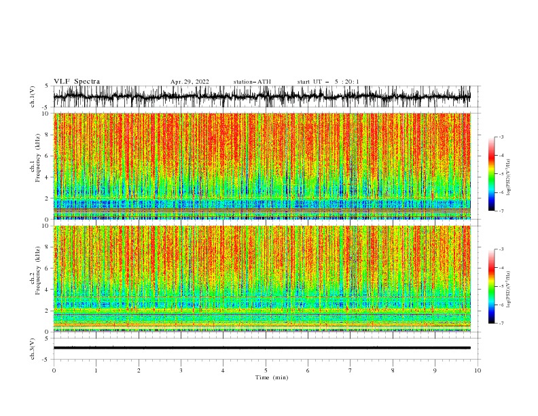Click the upper PSD color scale bar
This screenshot has width=538, height=416.
[x=491, y=174]
